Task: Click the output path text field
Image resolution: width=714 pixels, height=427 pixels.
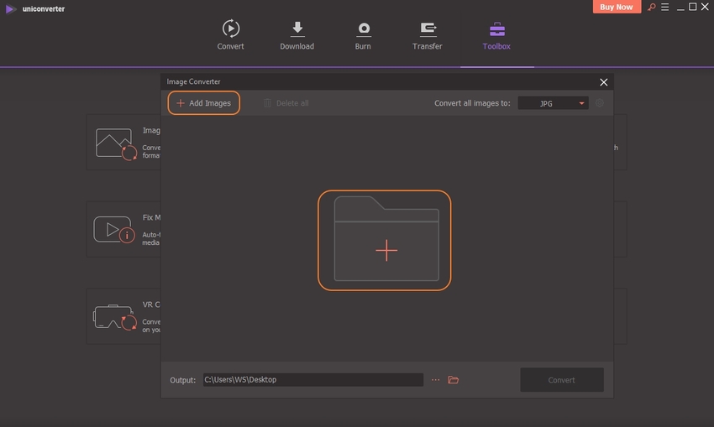Action: pyautogui.click(x=312, y=380)
